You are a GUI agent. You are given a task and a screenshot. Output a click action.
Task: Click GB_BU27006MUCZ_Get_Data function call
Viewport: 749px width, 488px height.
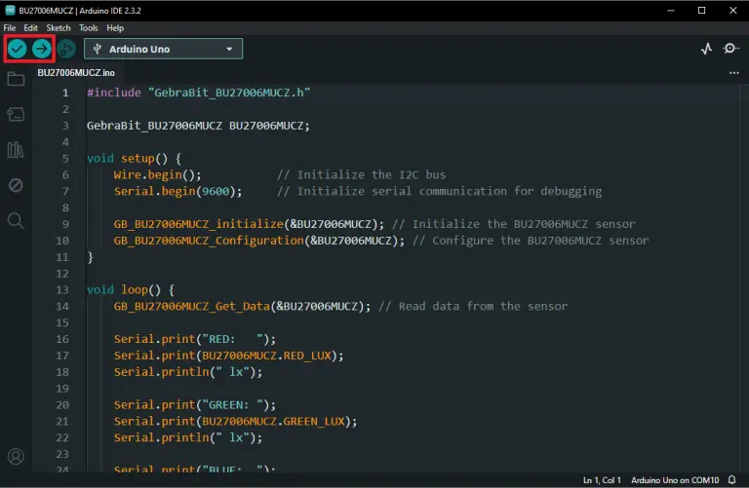point(242,306)
